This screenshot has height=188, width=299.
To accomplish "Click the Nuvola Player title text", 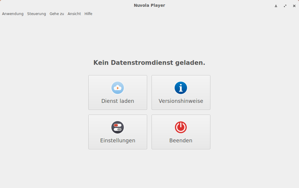I will click(x=149, y=5).
